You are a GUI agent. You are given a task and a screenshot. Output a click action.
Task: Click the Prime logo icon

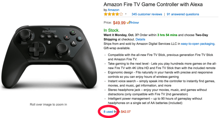pyautogui.click(x=133, y=23)
